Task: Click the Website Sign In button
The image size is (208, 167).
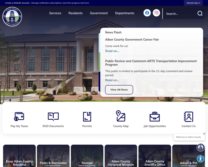Action: click(193, 3)
